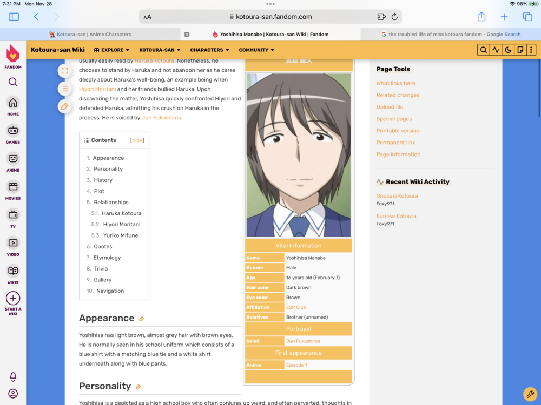Screen dimensions: 541x405
Task: Open the AA reader text options
Action: click(x=147, y=17)
